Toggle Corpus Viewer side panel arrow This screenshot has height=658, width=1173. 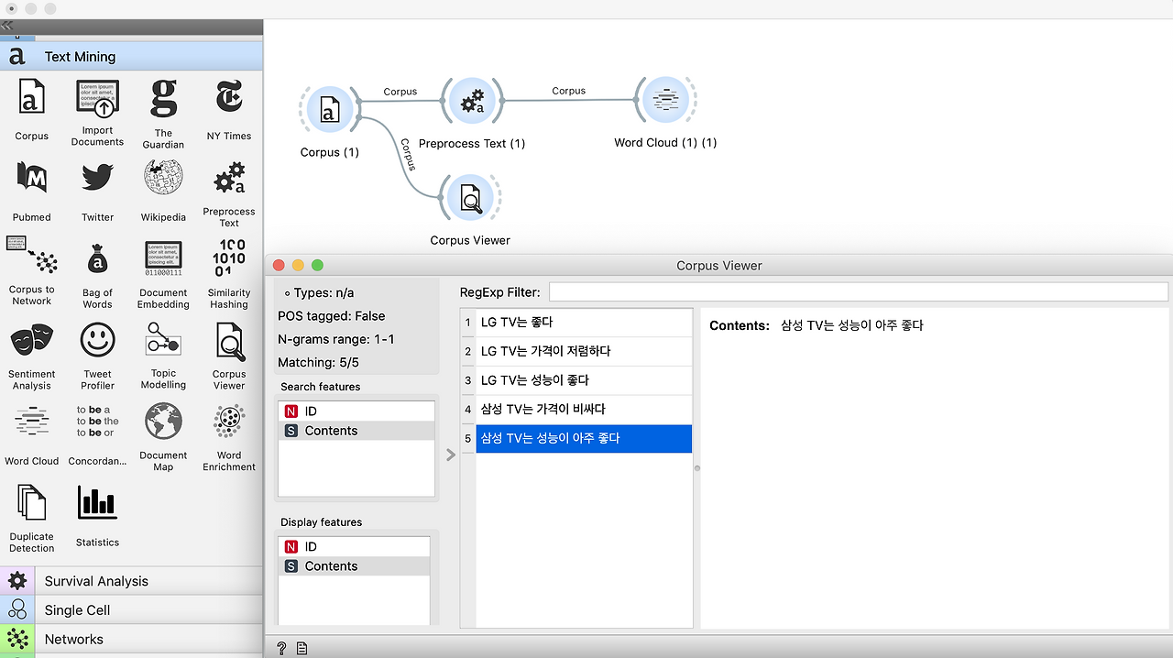pyautogui.click(x=450, y=455)
